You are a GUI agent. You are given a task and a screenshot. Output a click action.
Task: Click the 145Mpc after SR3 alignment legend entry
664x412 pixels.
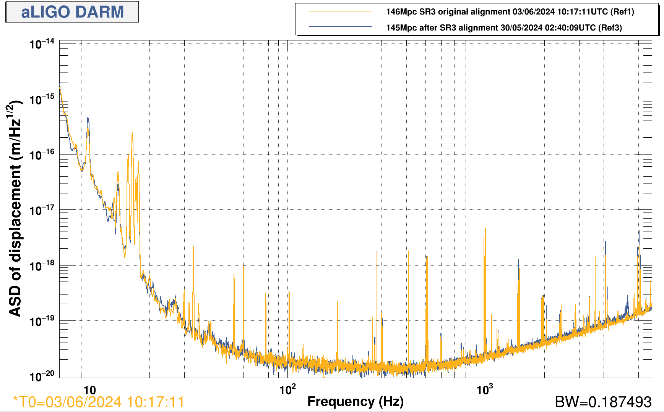click(x=503, y=27)
